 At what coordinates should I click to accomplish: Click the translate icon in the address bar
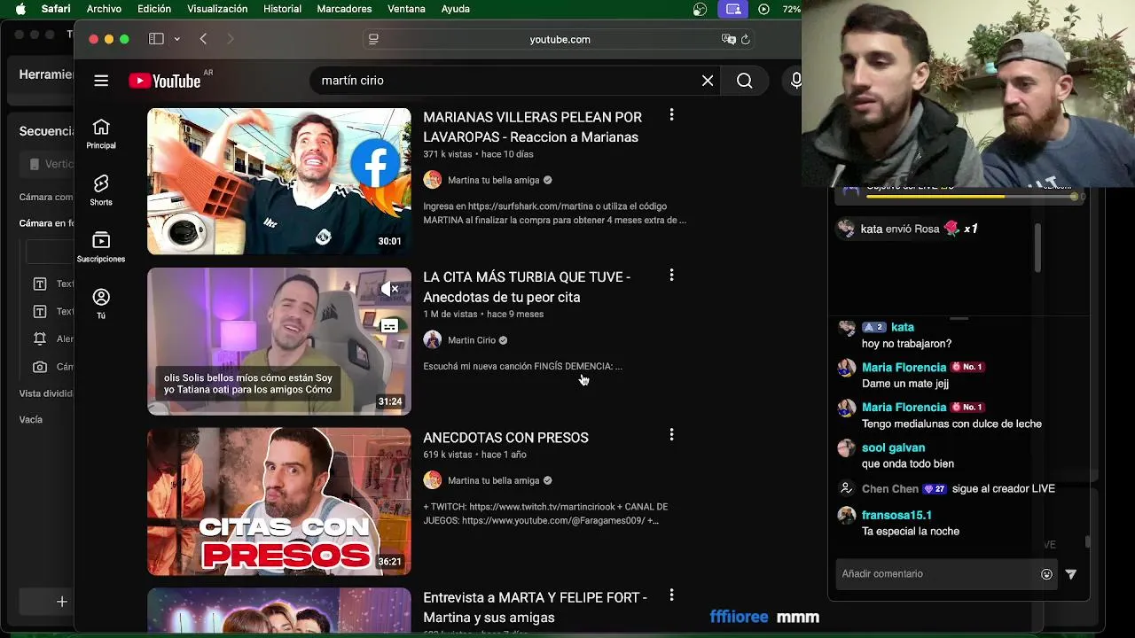click(x=729, y=39)
